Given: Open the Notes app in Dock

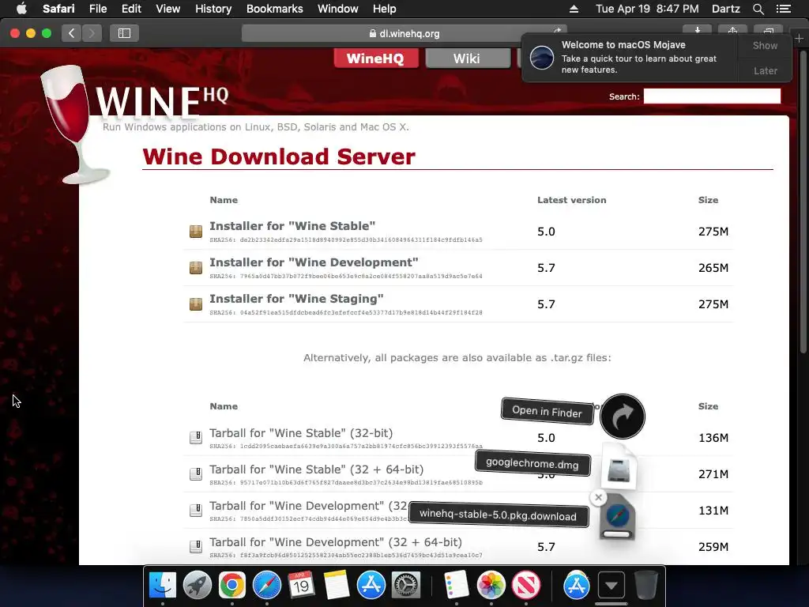Looking at the screenshot, I should (x=337, y=586).
